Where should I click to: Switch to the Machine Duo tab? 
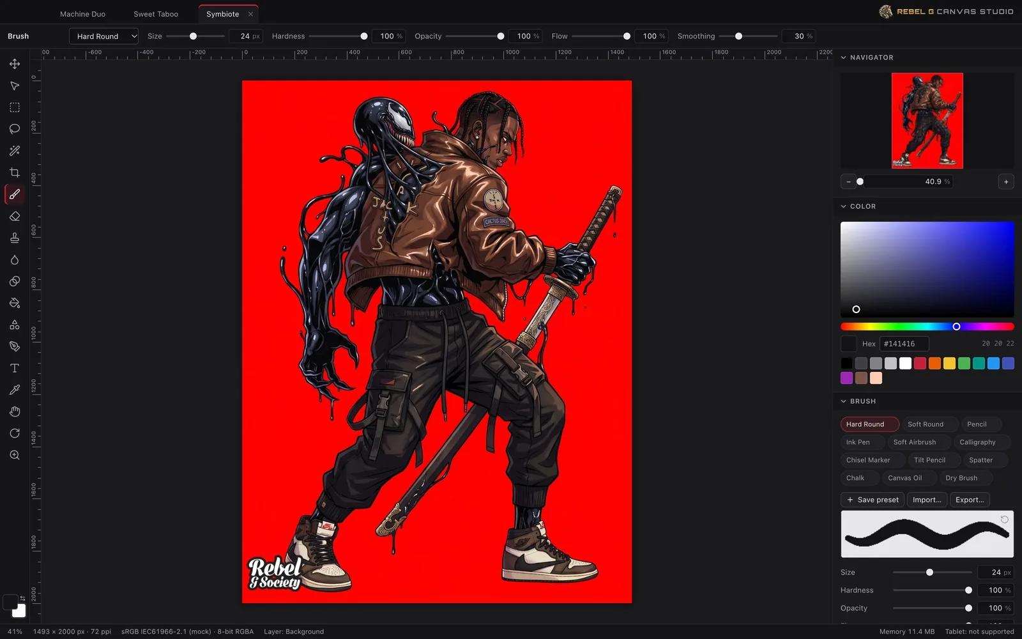(x=82, y=14)
